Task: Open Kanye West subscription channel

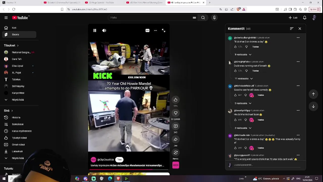Action: tap(19, 93)
